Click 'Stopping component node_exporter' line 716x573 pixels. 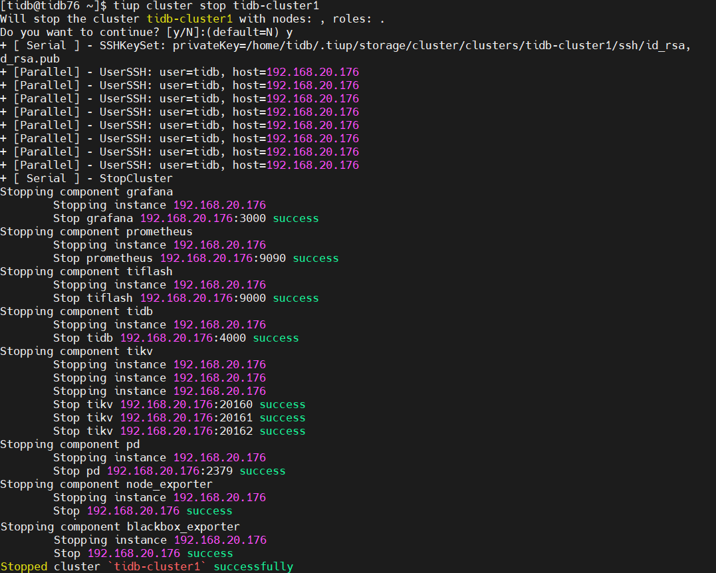point(106,484)
